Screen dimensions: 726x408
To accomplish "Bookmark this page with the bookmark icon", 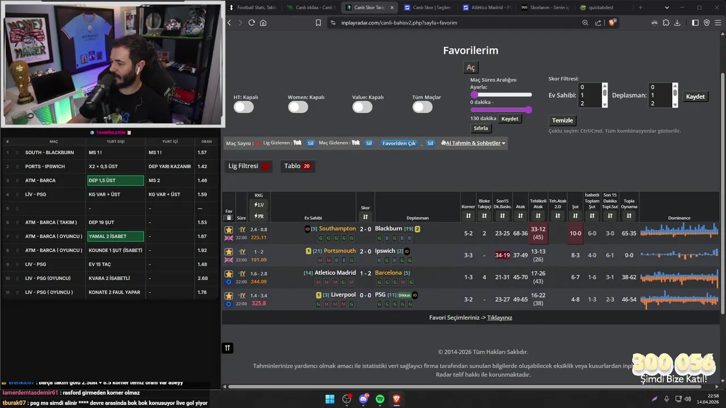I will 318,23.
